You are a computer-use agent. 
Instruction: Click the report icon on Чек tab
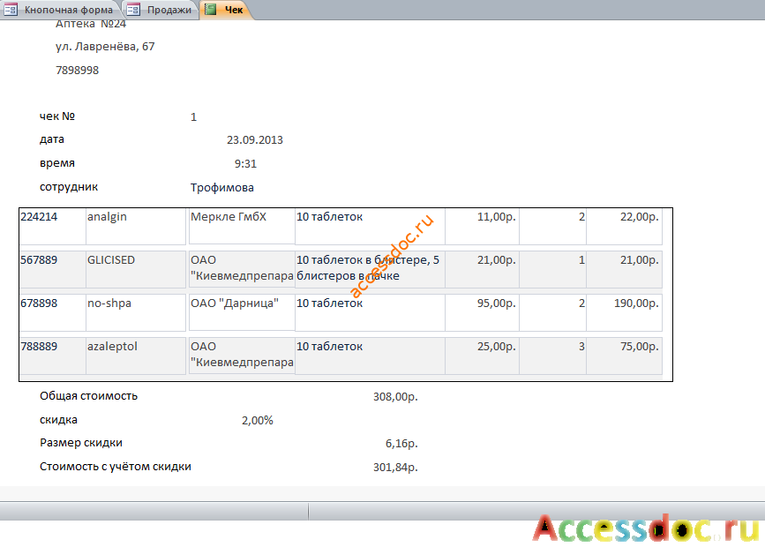(x=211, y=10)
